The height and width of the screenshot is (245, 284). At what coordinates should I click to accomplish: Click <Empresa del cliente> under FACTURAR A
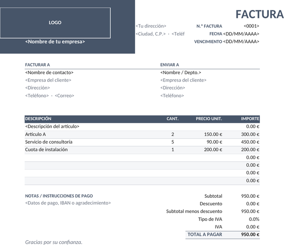tap(48, 80)
